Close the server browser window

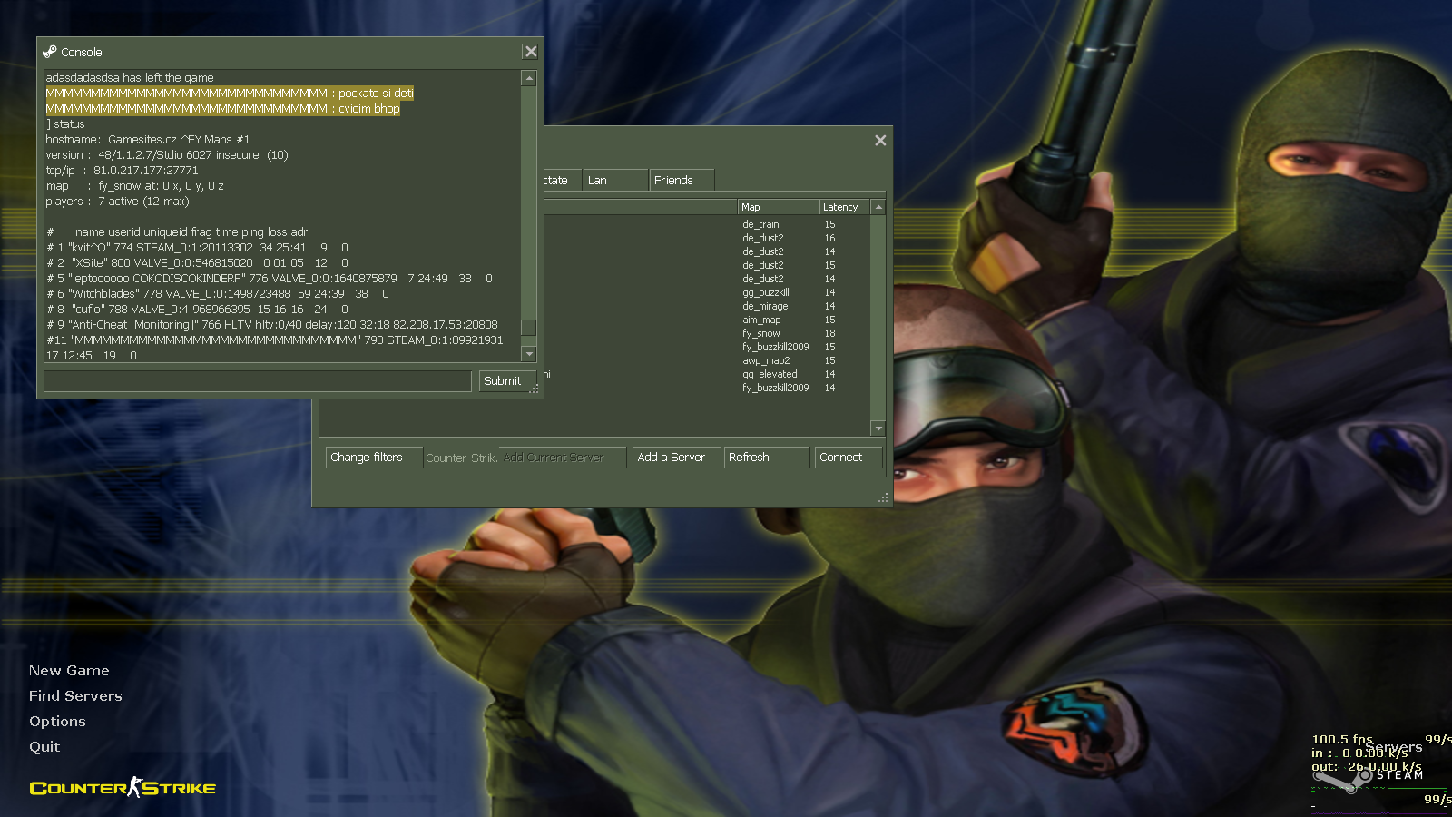[879, 141]
